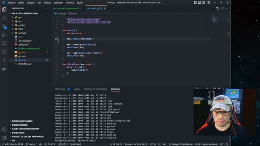Switch to the docker-compose.yml editor tab

[x=67, y=8]
